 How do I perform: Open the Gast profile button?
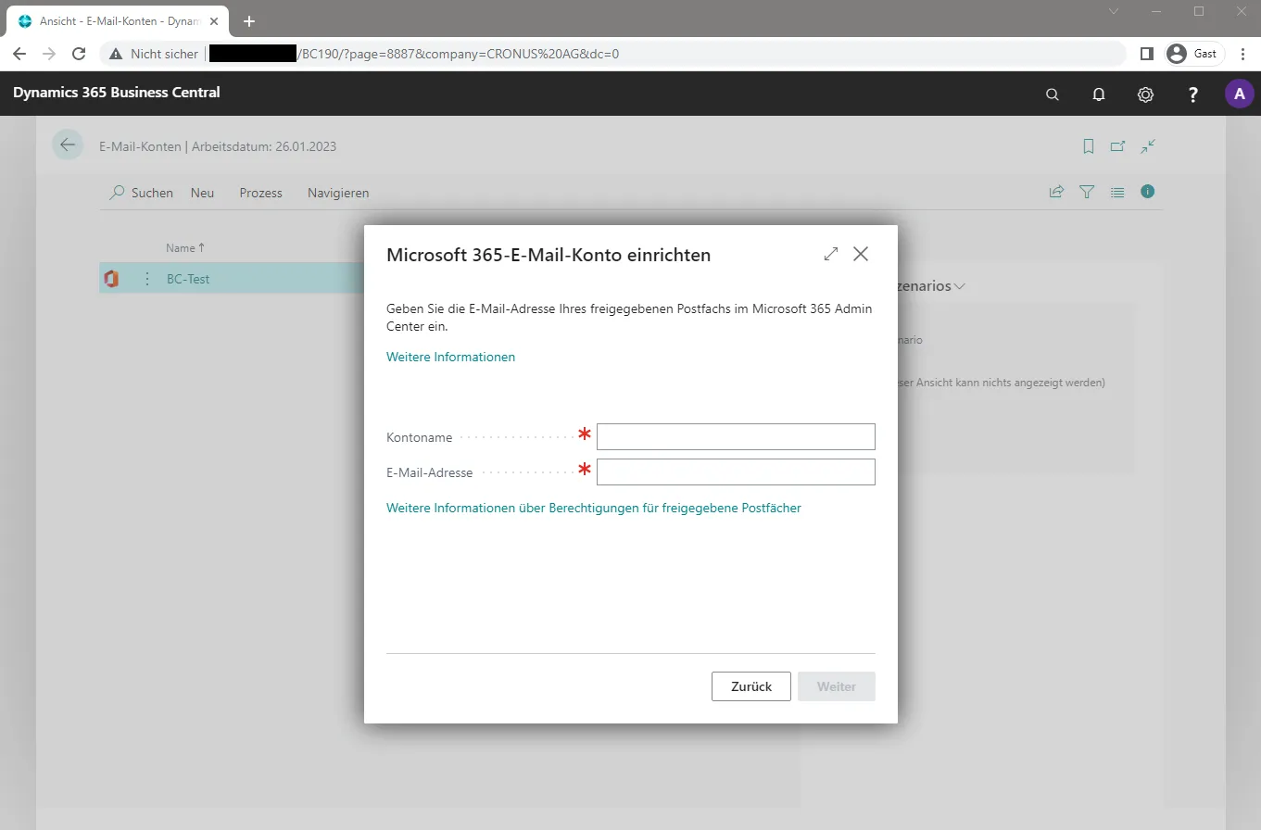coord(1194,54)
